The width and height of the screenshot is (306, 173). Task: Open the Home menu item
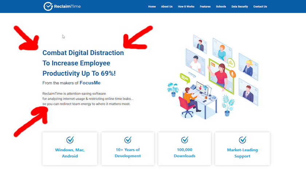pyautogui.click(x=152, y=7)
